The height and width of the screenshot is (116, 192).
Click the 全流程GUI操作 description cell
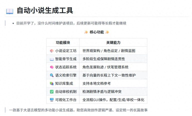113,100
